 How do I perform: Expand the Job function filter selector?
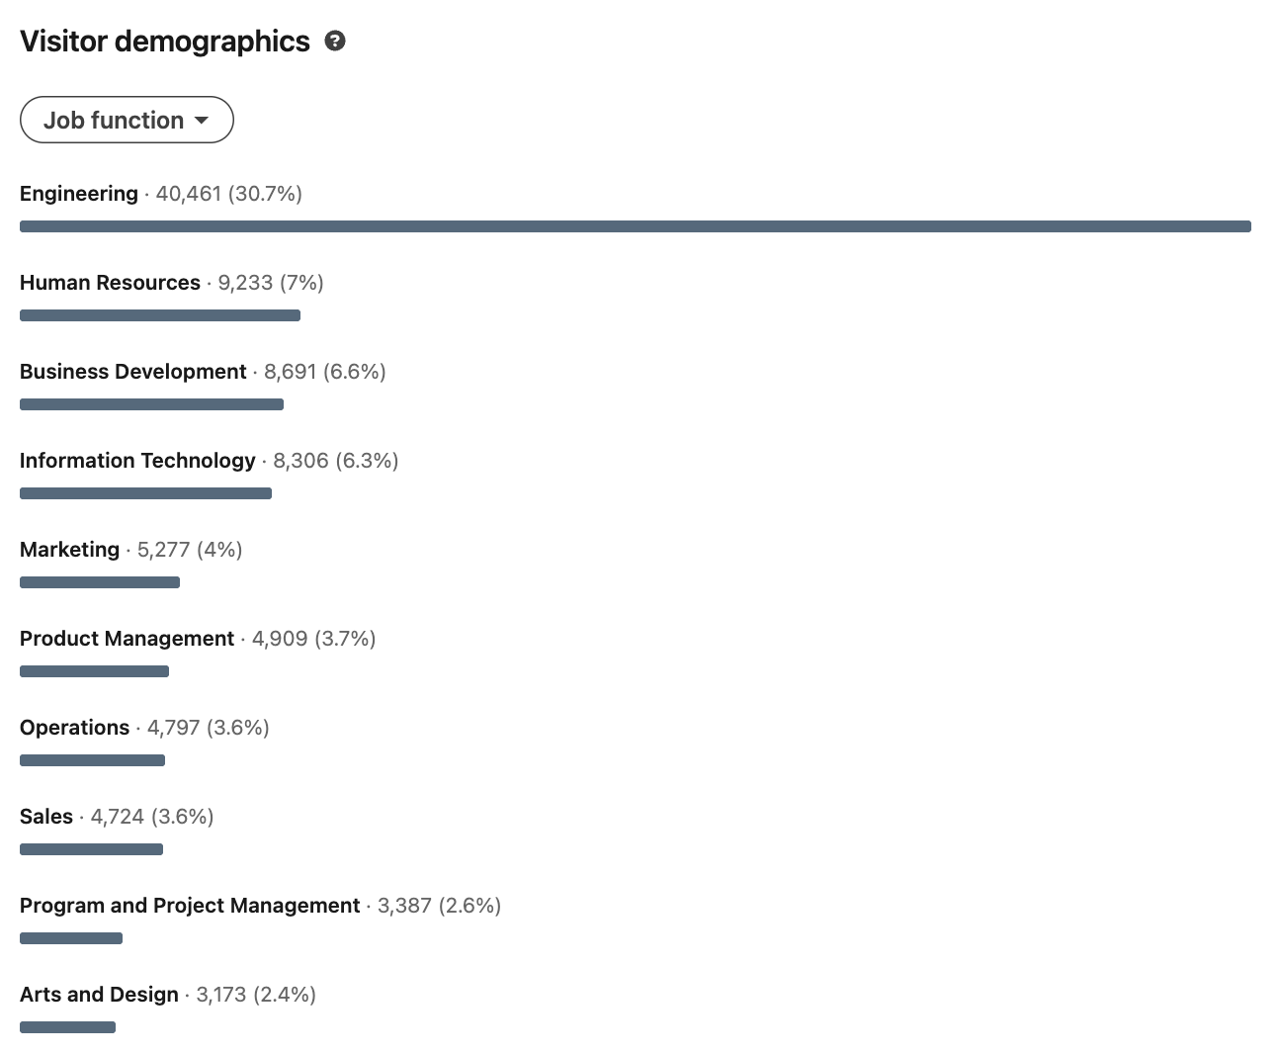[127, 120]
